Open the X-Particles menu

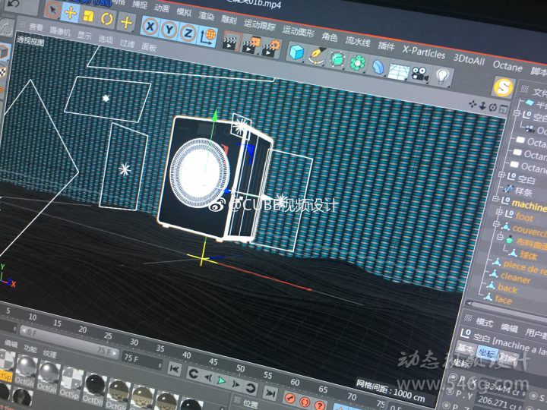click(423, 52)
